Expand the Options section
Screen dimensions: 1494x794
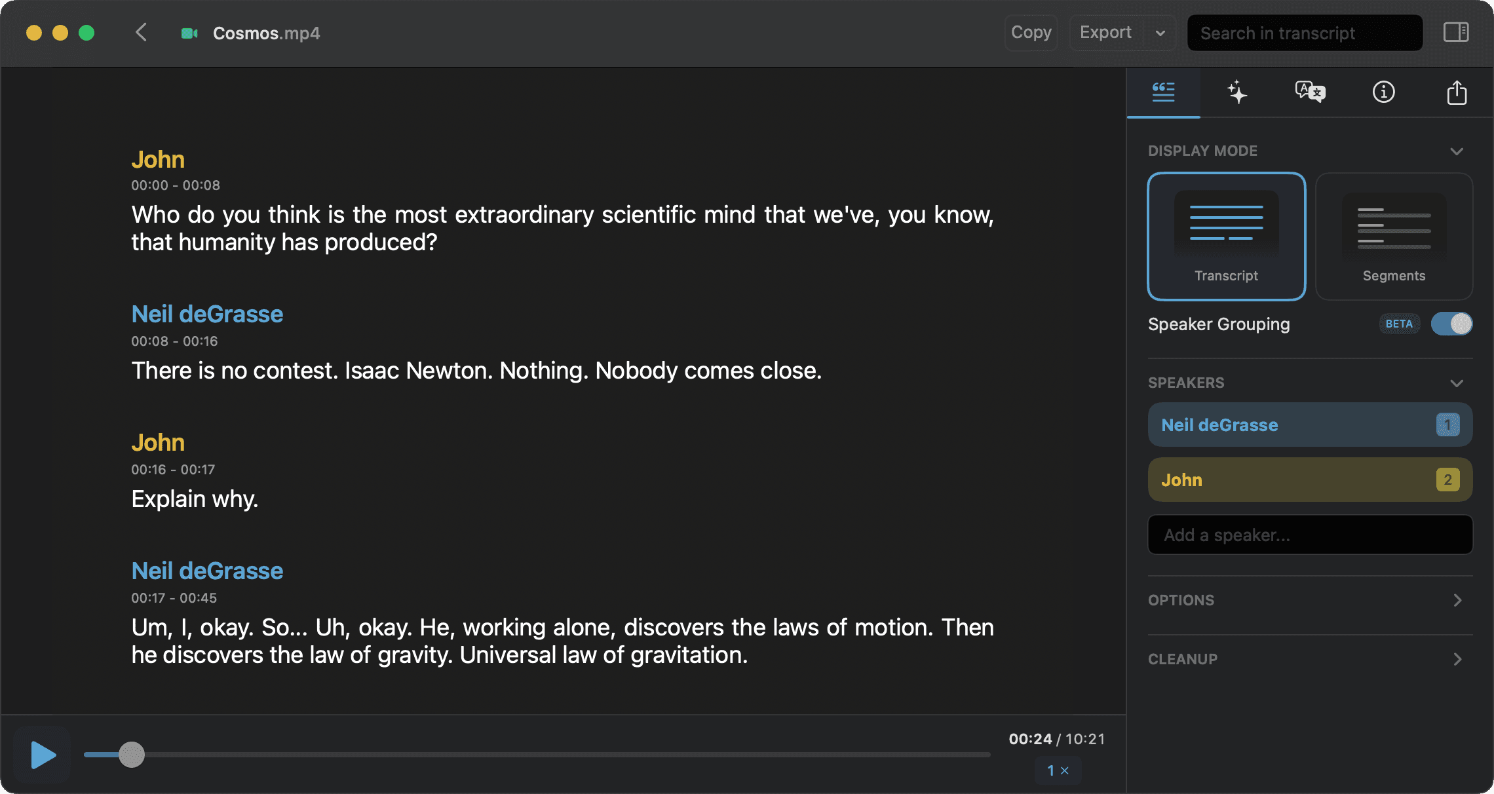(x=1311, y=600)
